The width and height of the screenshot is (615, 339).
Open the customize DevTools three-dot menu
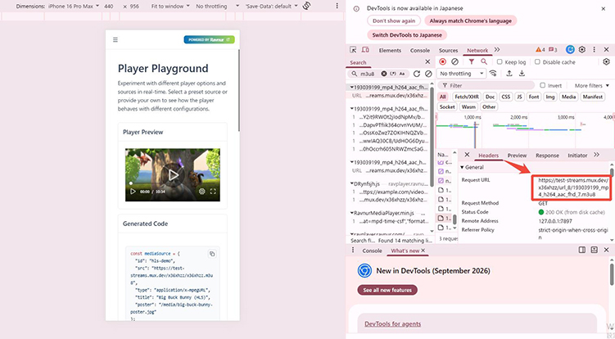pyautogui.click(x=594, y=49)
